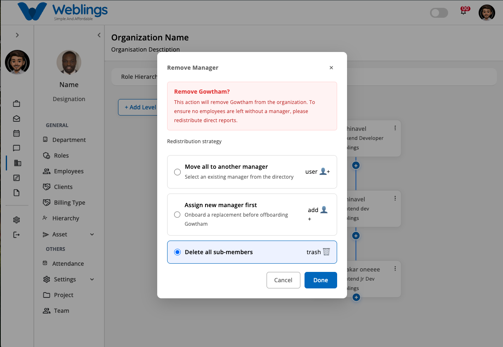Click the Designation text in sidebar
503x347 pixels.
69,99
